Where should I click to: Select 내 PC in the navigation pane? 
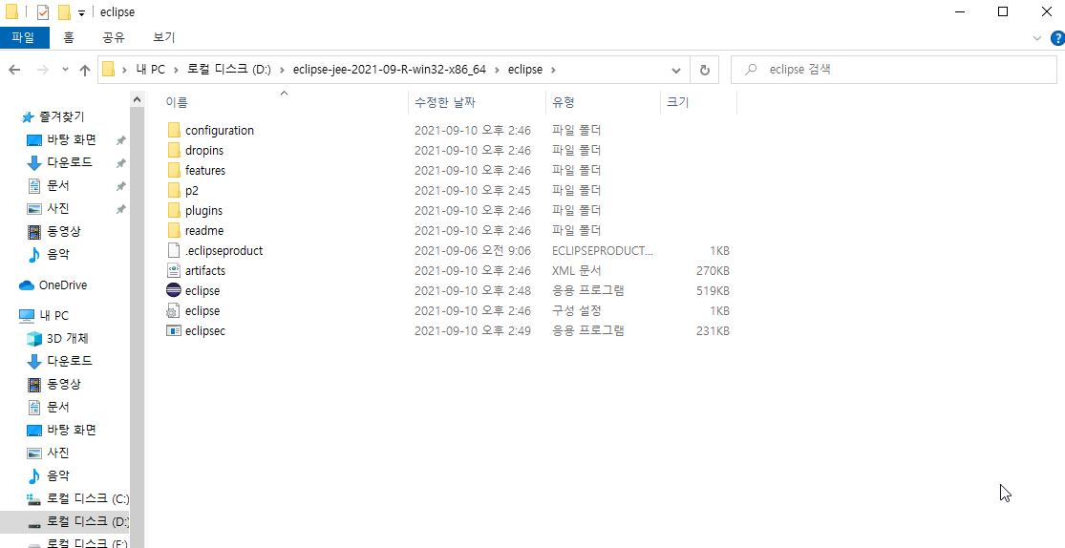coord(44,316)
